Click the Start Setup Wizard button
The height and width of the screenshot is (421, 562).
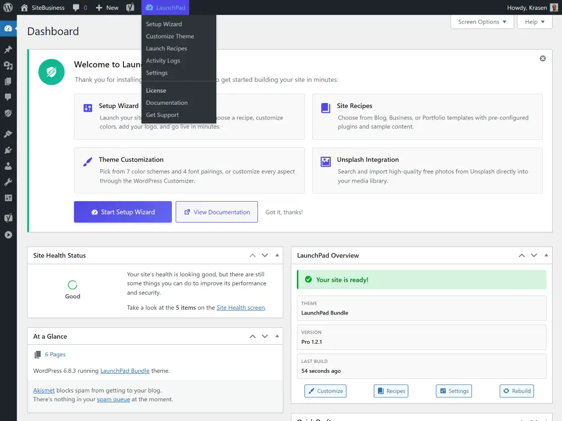[x=122, y=212]
